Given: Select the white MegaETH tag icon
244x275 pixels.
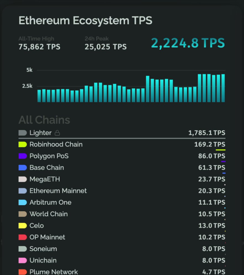Looking at the screenshot, I should point(23,179).
